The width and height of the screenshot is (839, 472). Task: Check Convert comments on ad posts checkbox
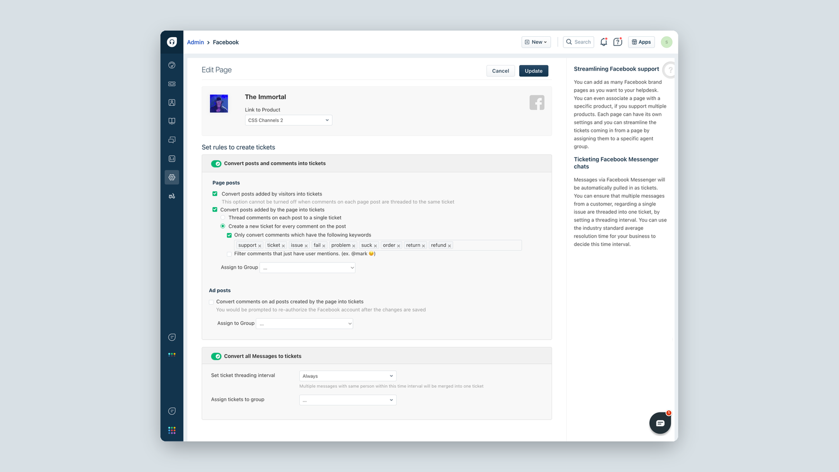pos(211,302)
